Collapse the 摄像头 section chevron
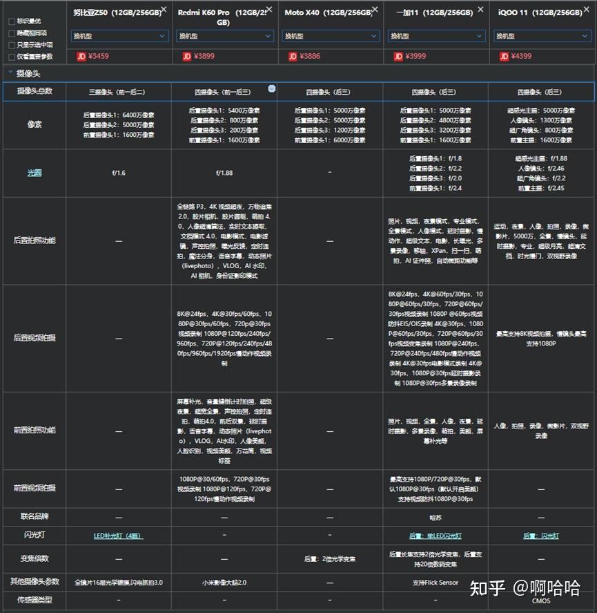This screenshot has width=597, height=613. pyautogui.click(x=10, y=73)
